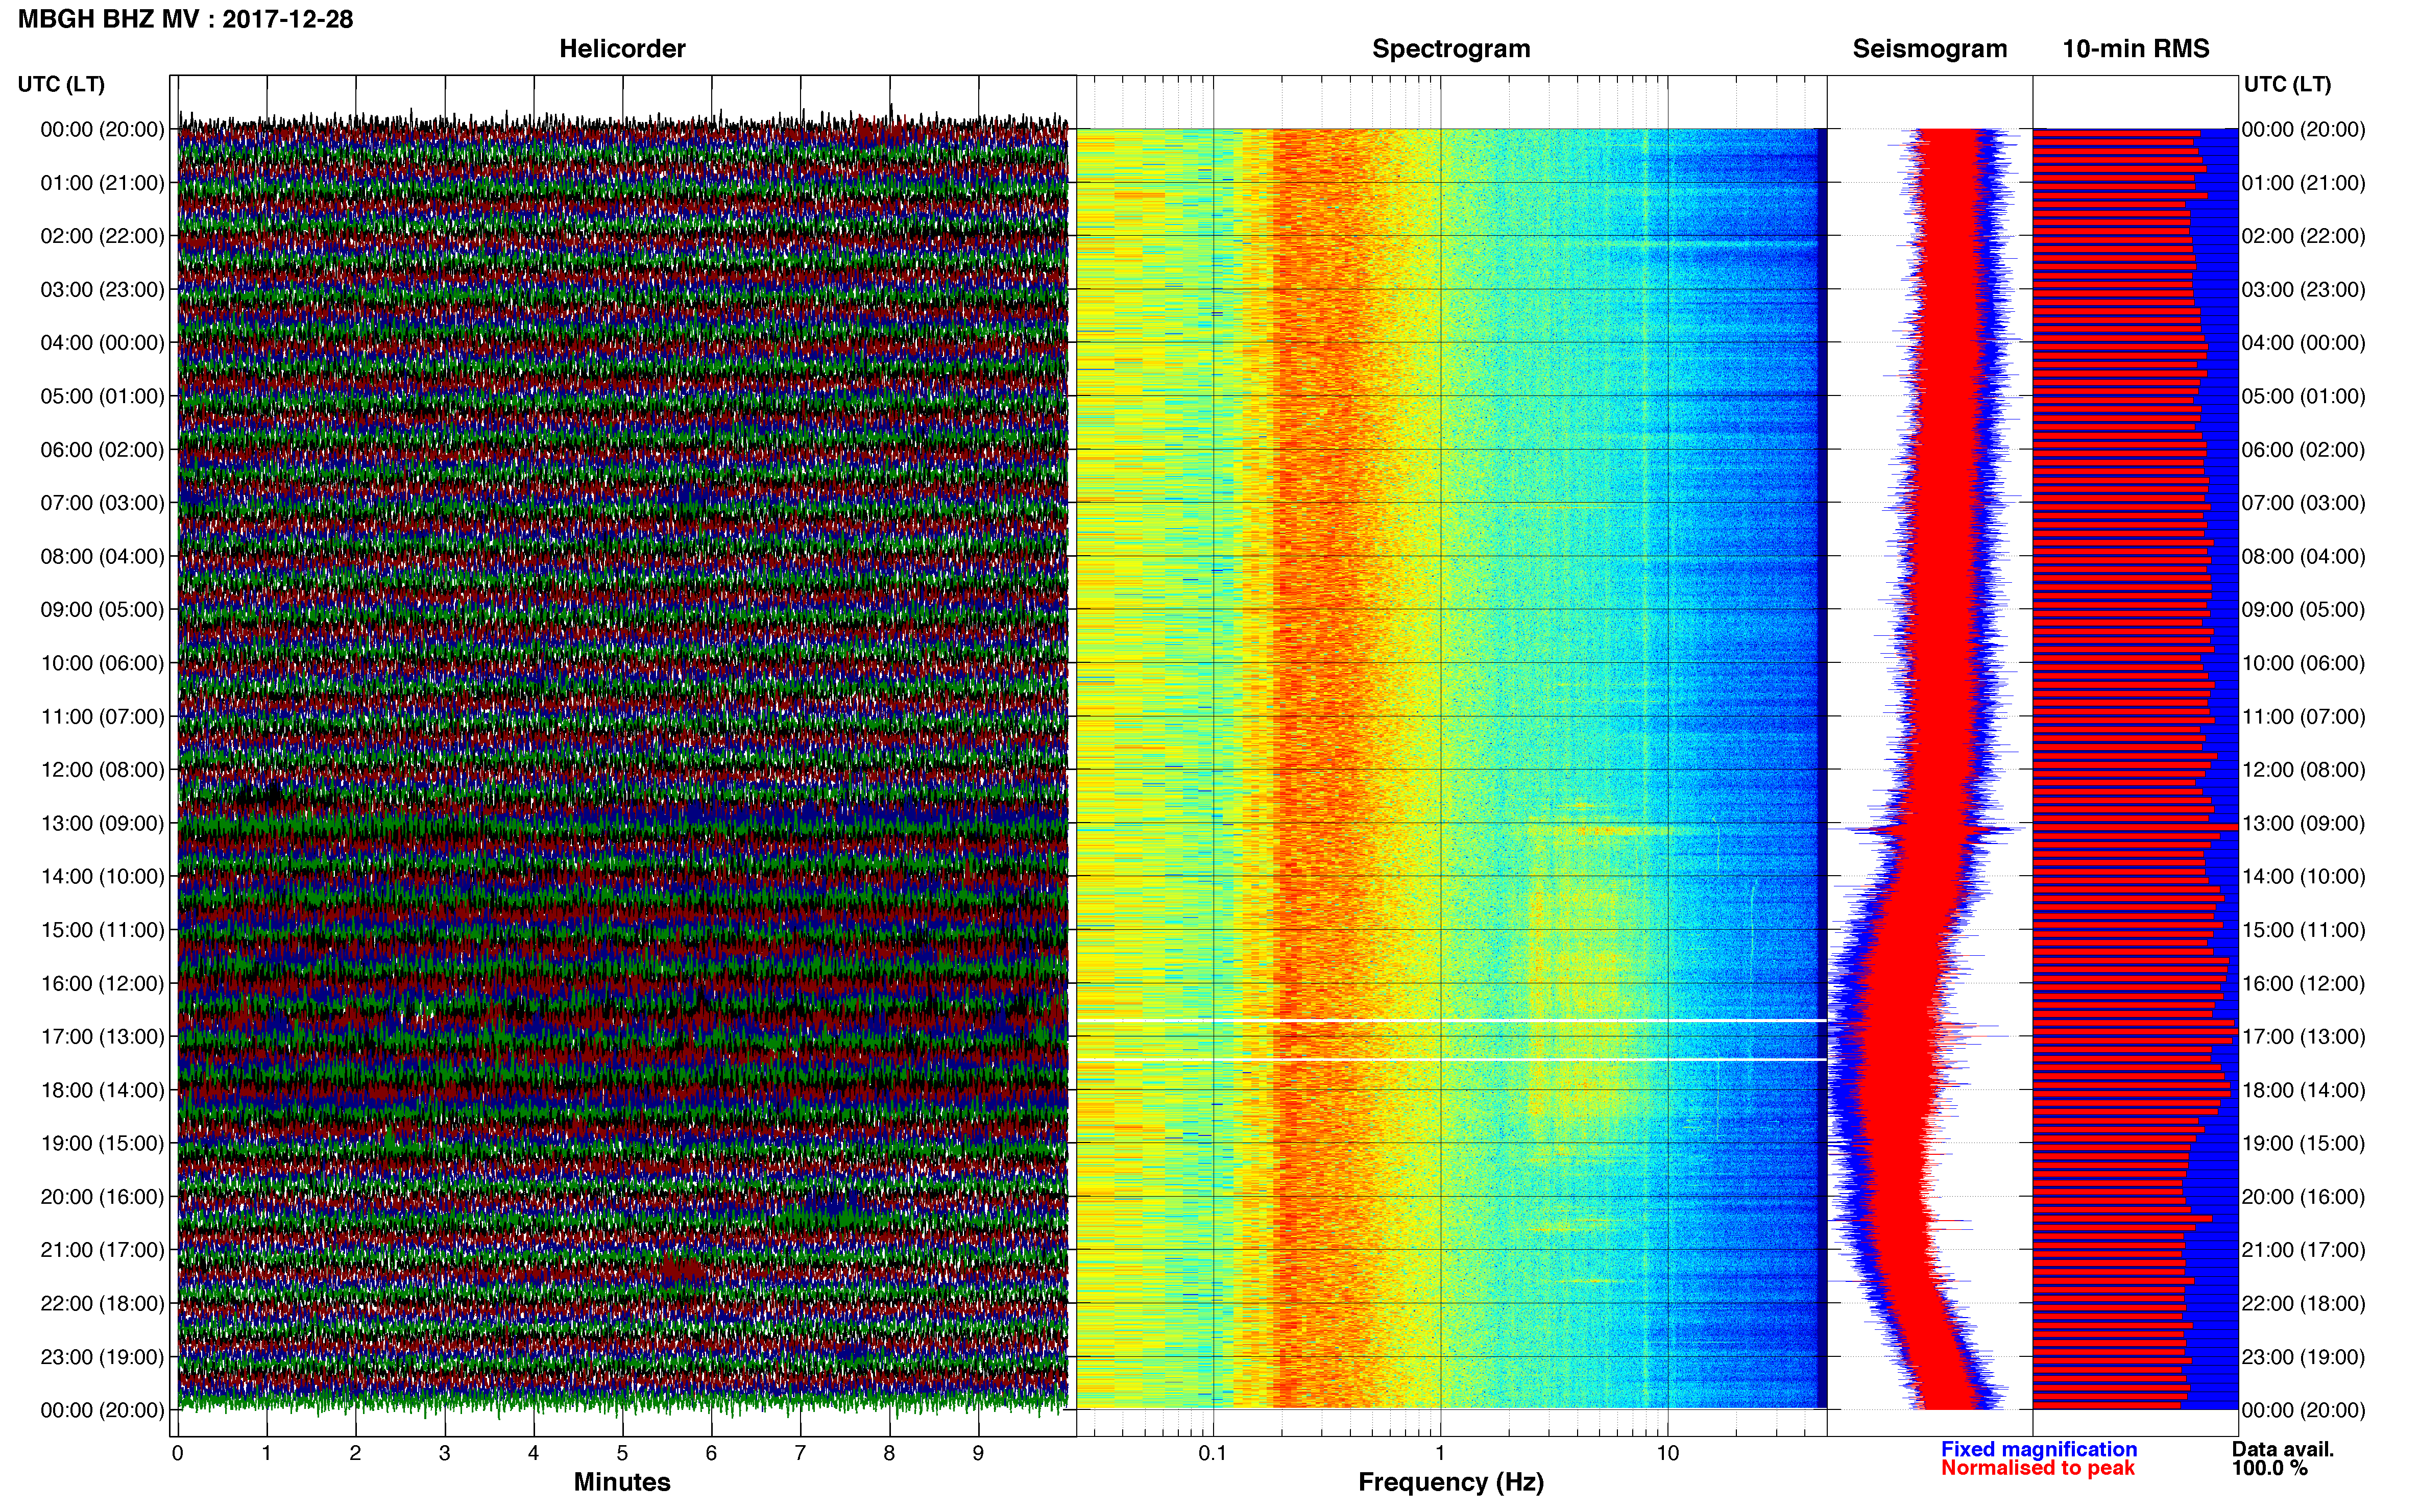The height and width of the screenshot is (1512, 2420).
Task: Select the 'Spectrogram' panel heading
Action: 1450,49
